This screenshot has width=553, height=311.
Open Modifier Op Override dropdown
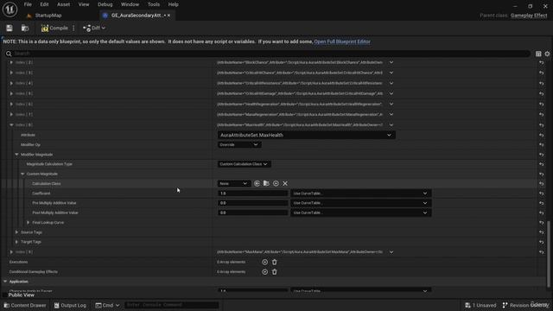pos(238,144)
